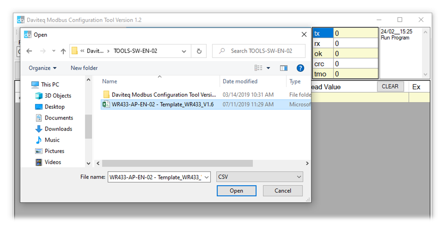Sort files by Name column

(x=109, y=81)
